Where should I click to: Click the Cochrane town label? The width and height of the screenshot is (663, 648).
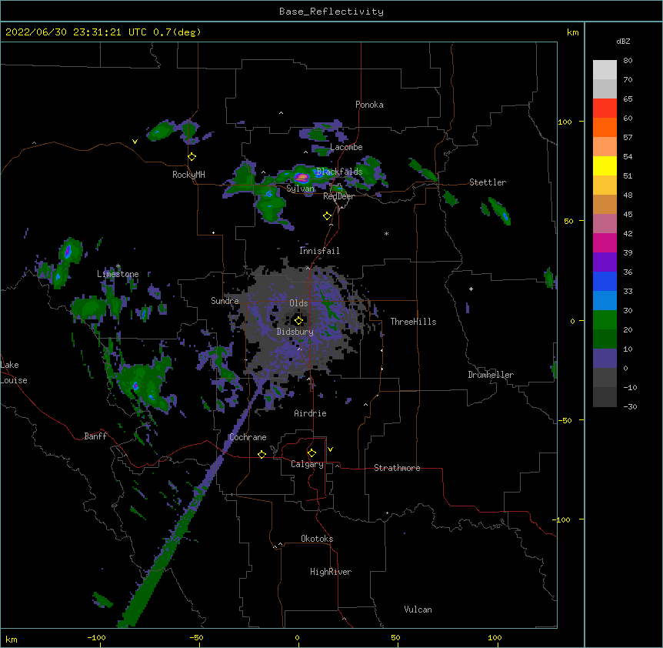click(x=248, y=437)
